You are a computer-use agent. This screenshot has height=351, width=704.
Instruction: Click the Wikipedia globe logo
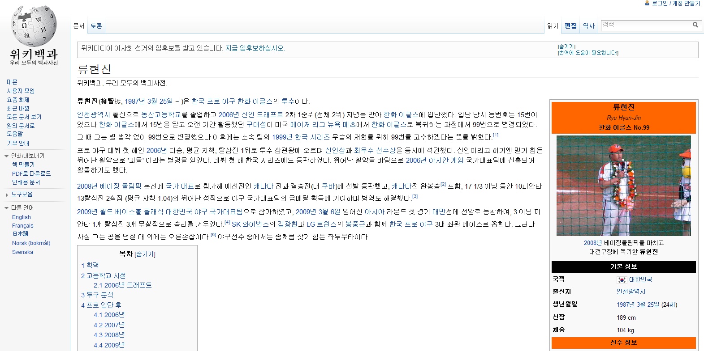34,26
